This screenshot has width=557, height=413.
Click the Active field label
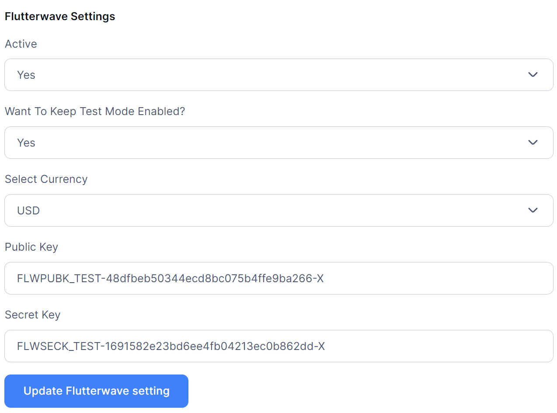point(21,44)
